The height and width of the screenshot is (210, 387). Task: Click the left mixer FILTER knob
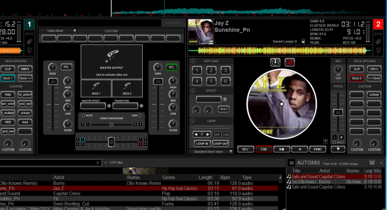pyautogui.click(x=68, y=124)
